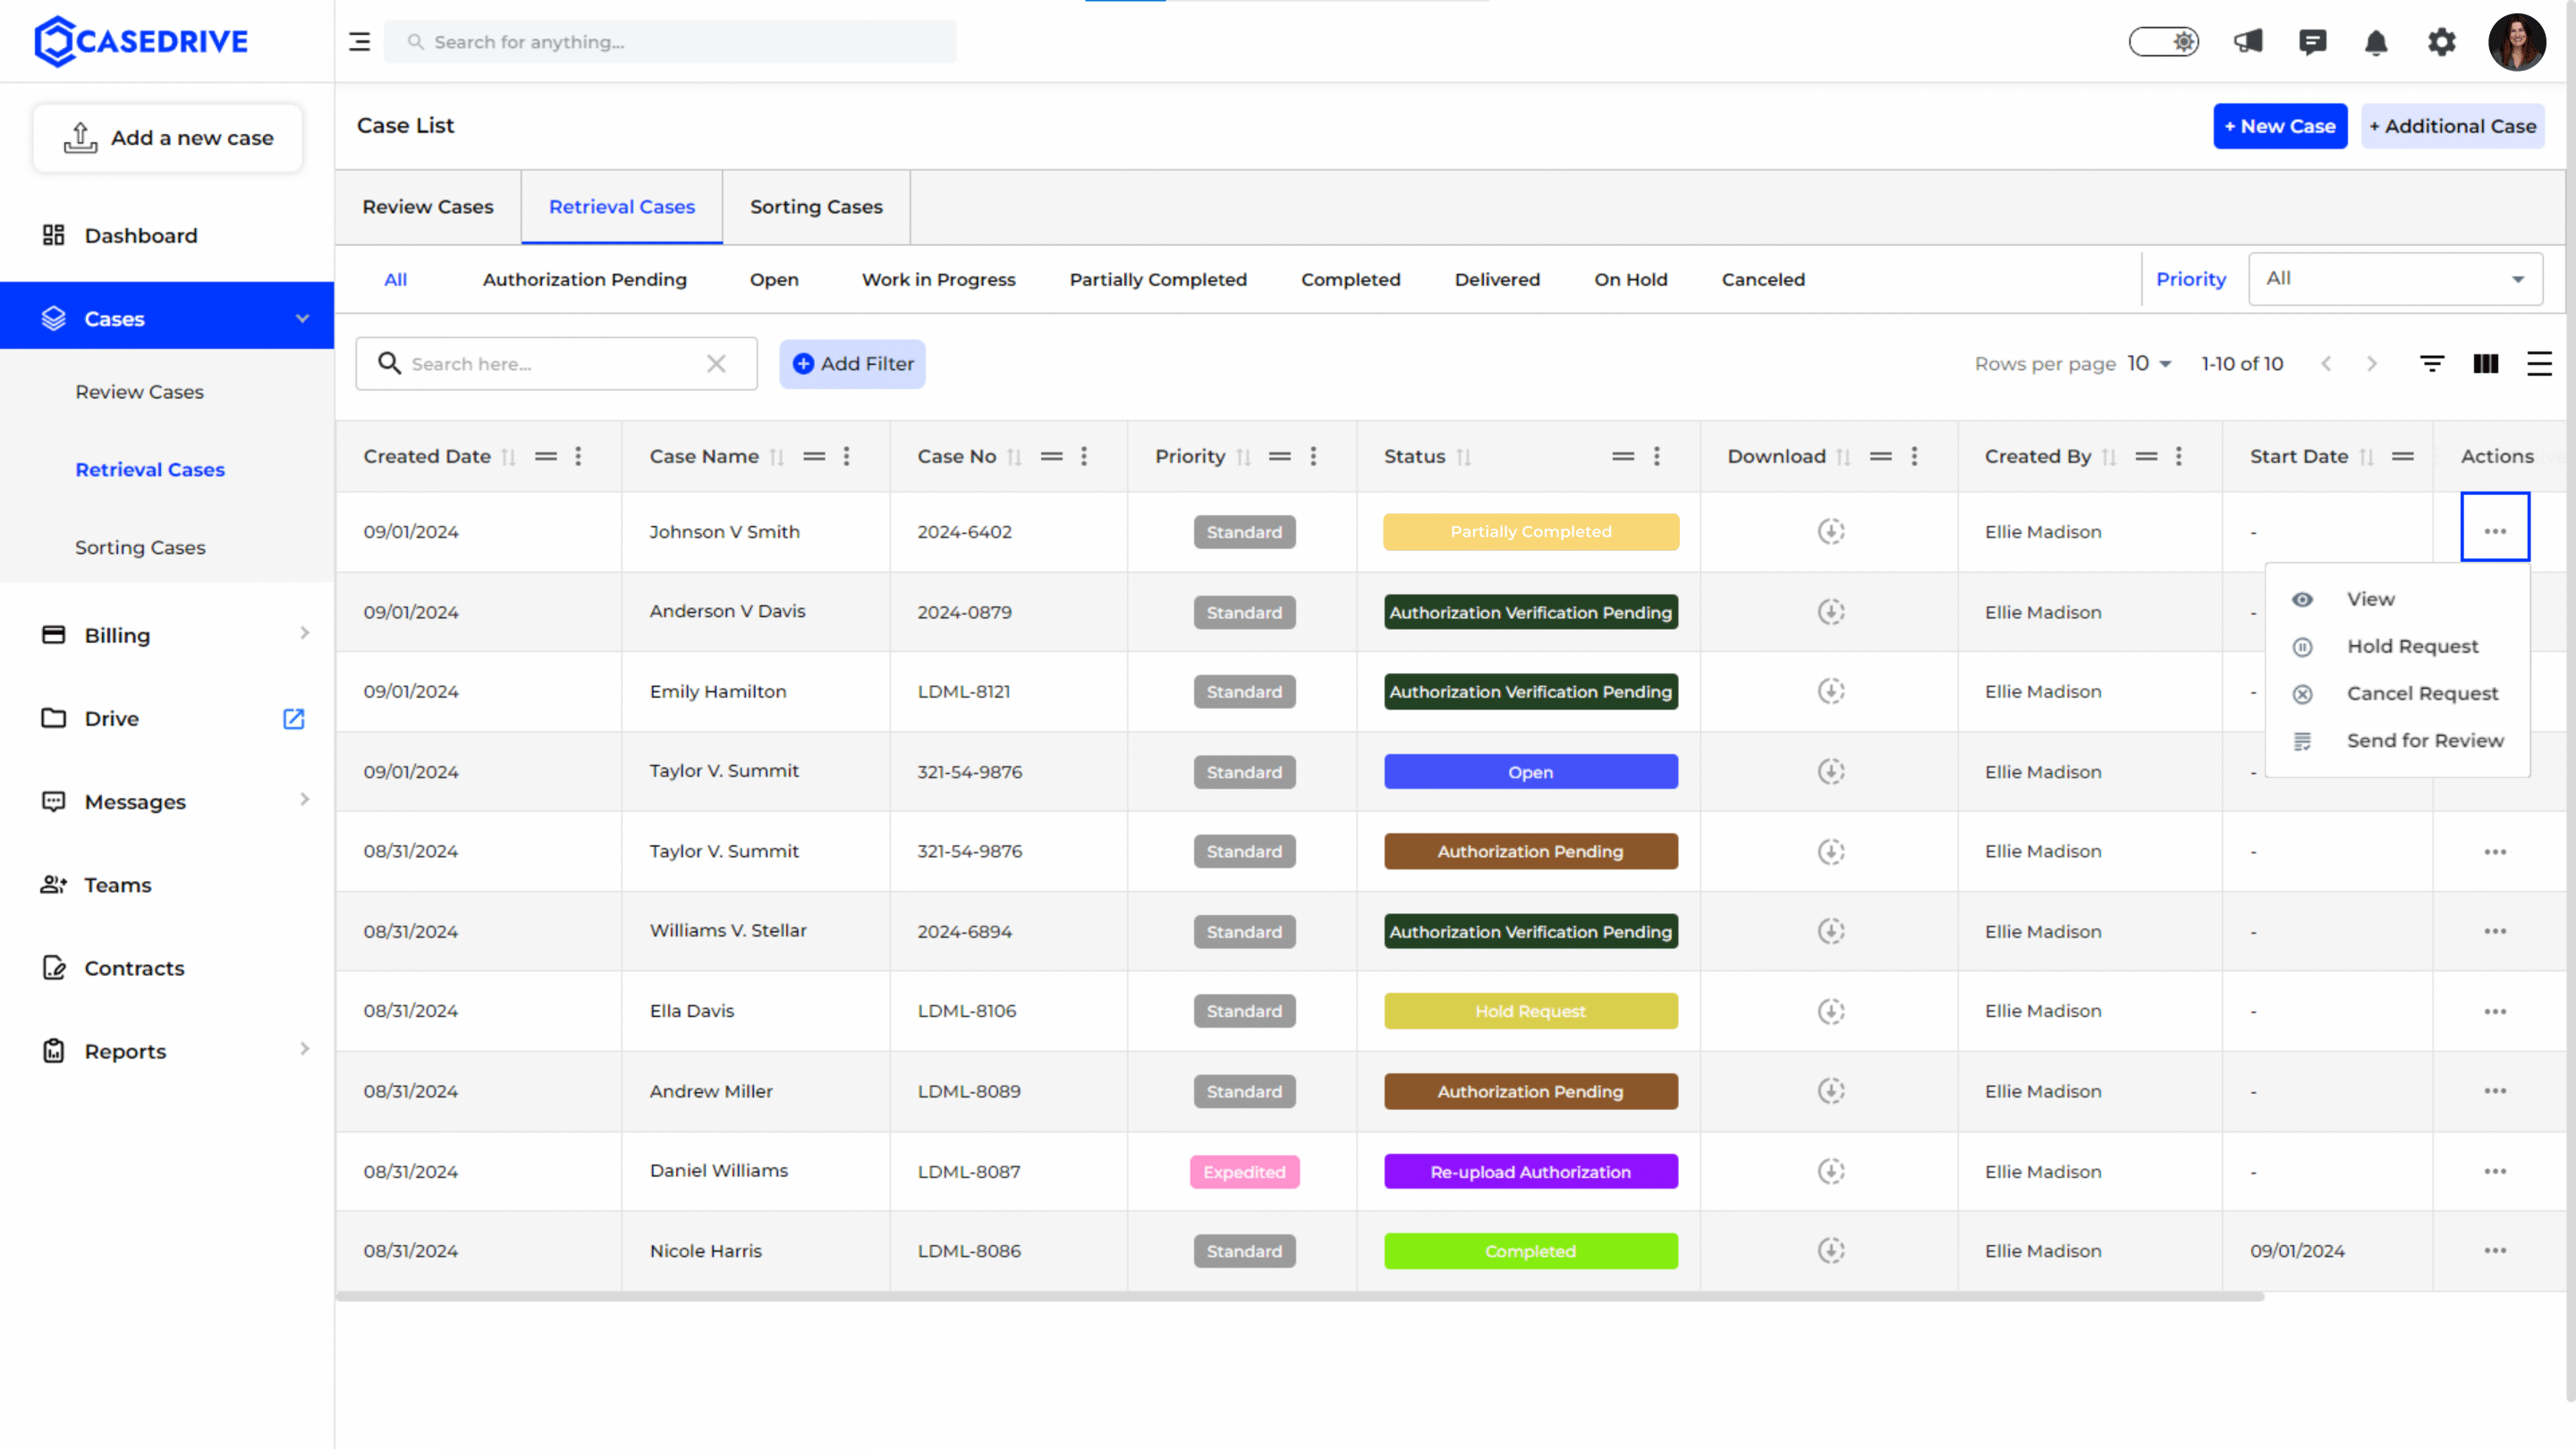Open the notifications bell
The width and height of the screenshot is (2576, 1449).
(x=2376, y=42)
